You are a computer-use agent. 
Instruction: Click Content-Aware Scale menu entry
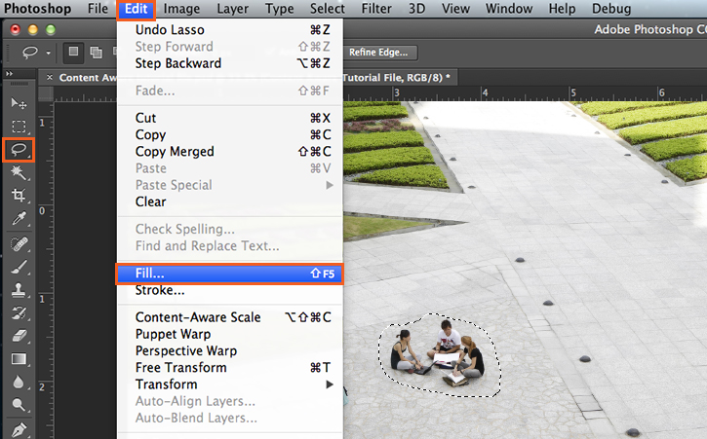click(x=198, y=317)
